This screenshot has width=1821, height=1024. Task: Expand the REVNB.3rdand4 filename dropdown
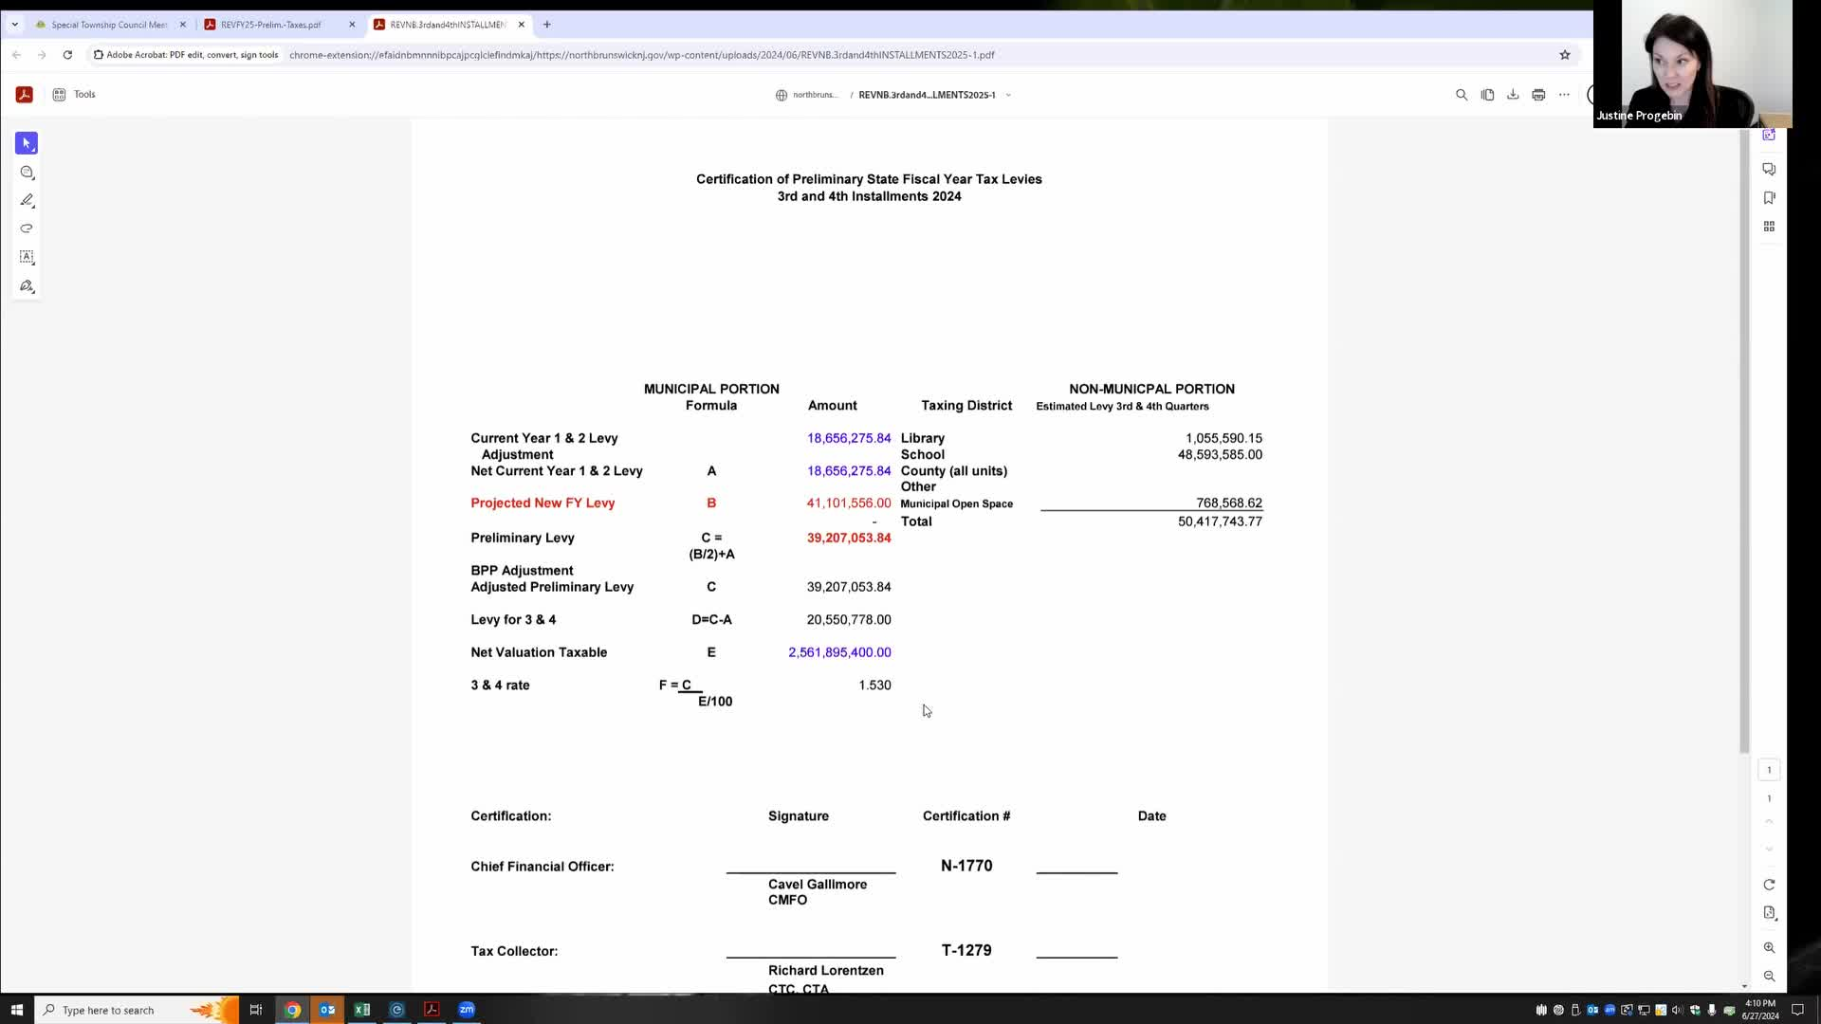[x=1008, y=95]
